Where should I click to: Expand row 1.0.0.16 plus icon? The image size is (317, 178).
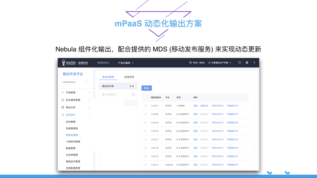point(145,148)
